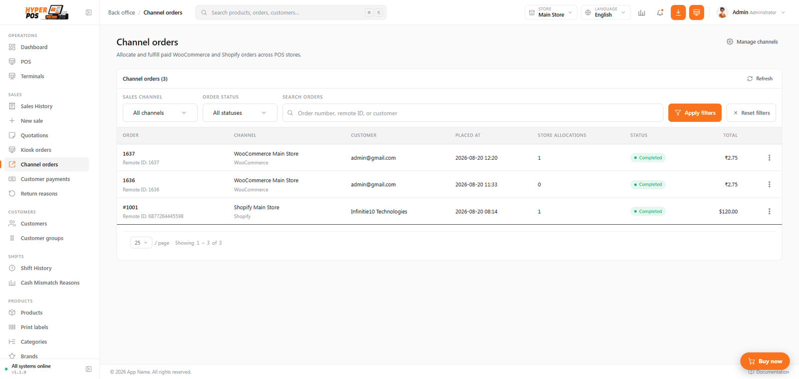Click the Products box icon

pos(12,312)
